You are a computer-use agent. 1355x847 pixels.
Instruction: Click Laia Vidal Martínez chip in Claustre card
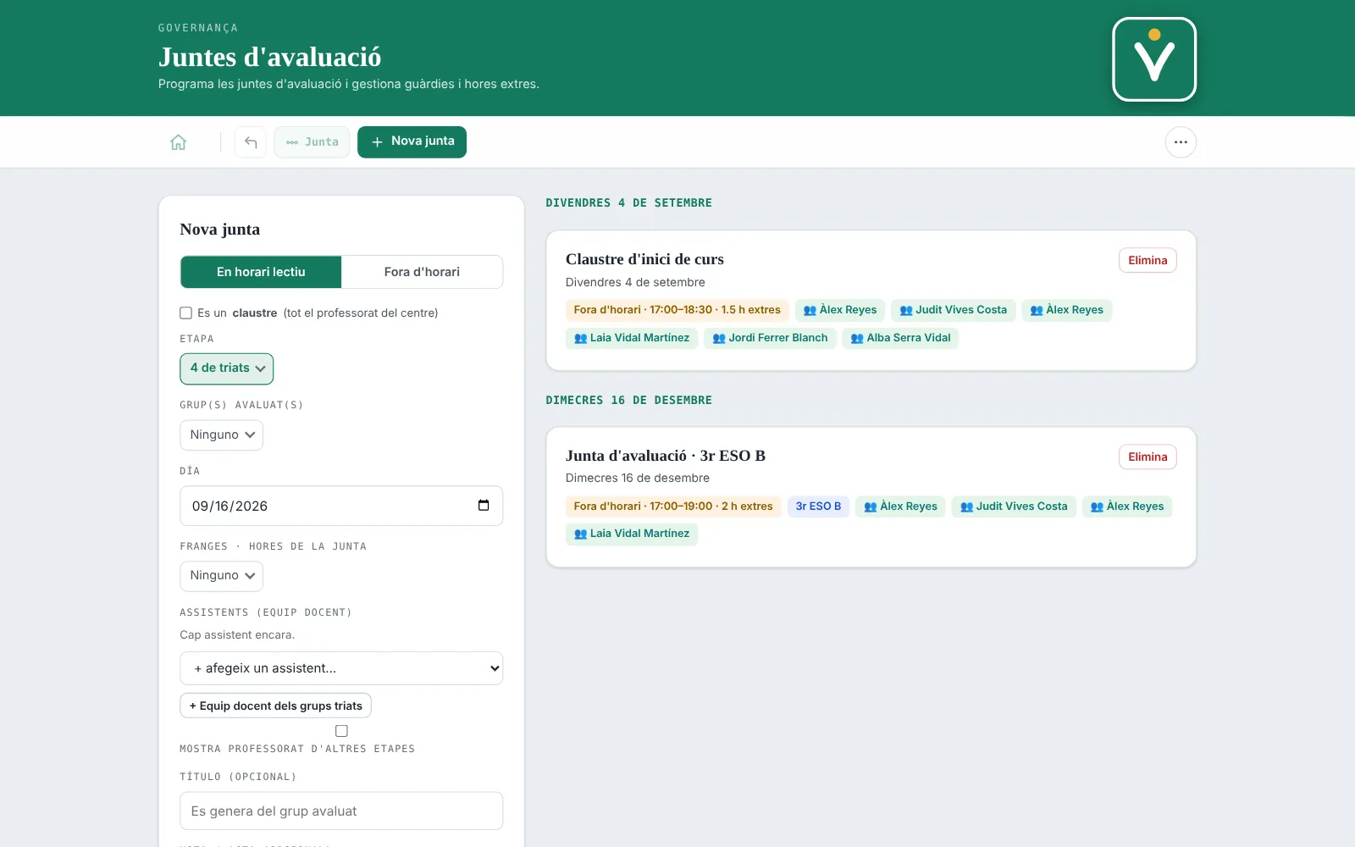point(632,338)
